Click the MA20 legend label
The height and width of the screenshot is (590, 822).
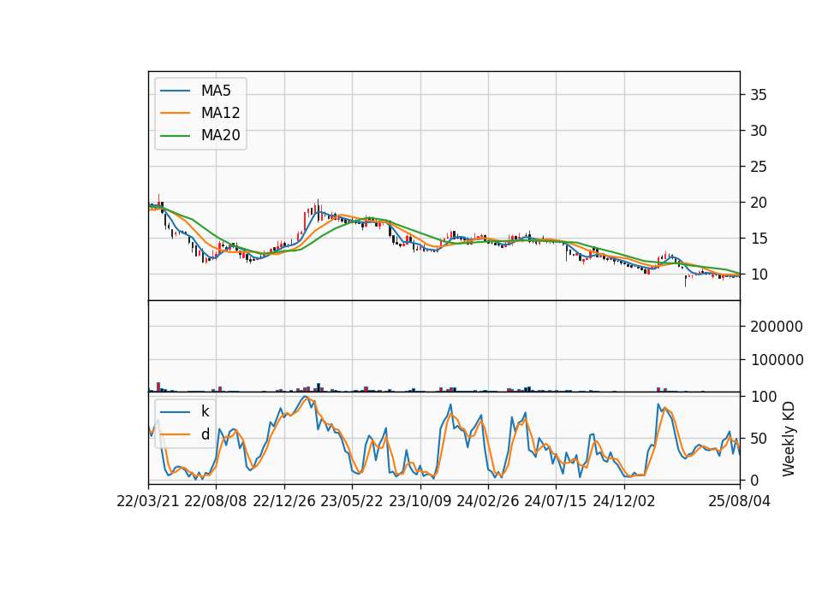pyautogui.click(x=220, y=135)
